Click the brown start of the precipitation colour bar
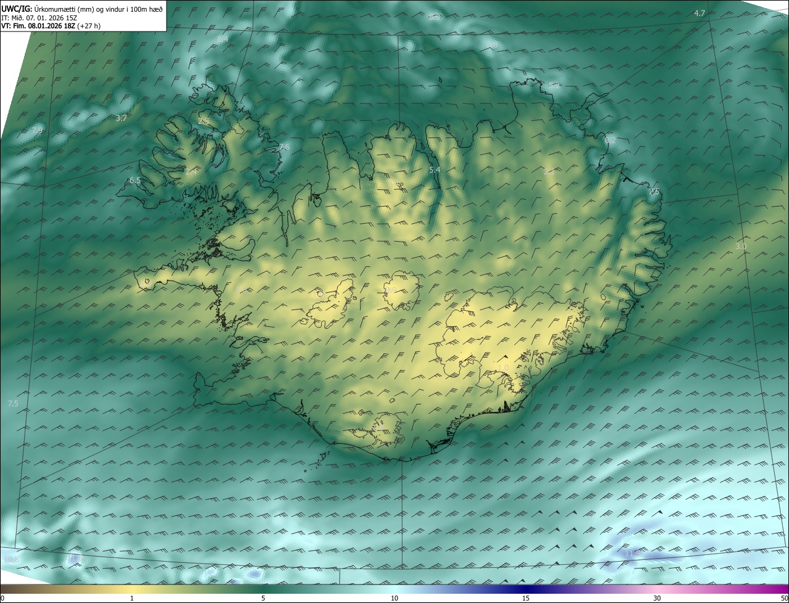 (x=9, y=589)
